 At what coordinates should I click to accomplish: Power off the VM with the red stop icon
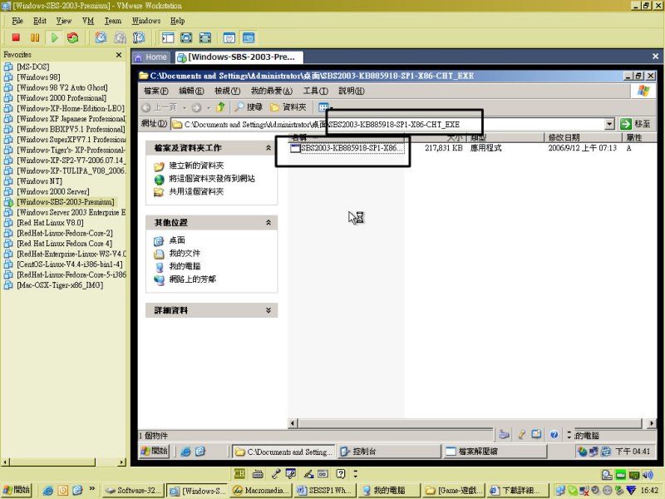[x=16, y=37]
